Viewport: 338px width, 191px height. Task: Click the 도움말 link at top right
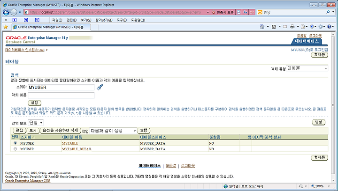coord(301,36)
